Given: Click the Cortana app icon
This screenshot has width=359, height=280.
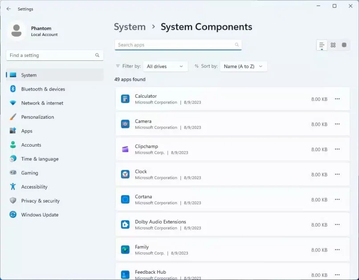Looking at the screenshot, I should (x=125, y=200).
